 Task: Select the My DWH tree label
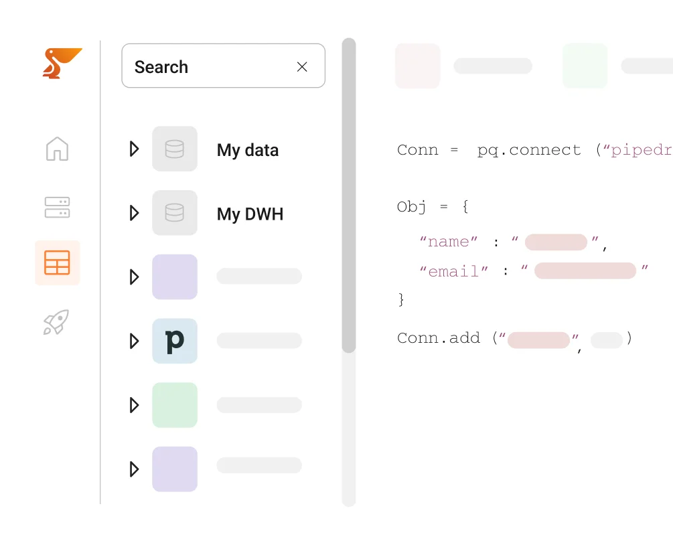point(250,214)
